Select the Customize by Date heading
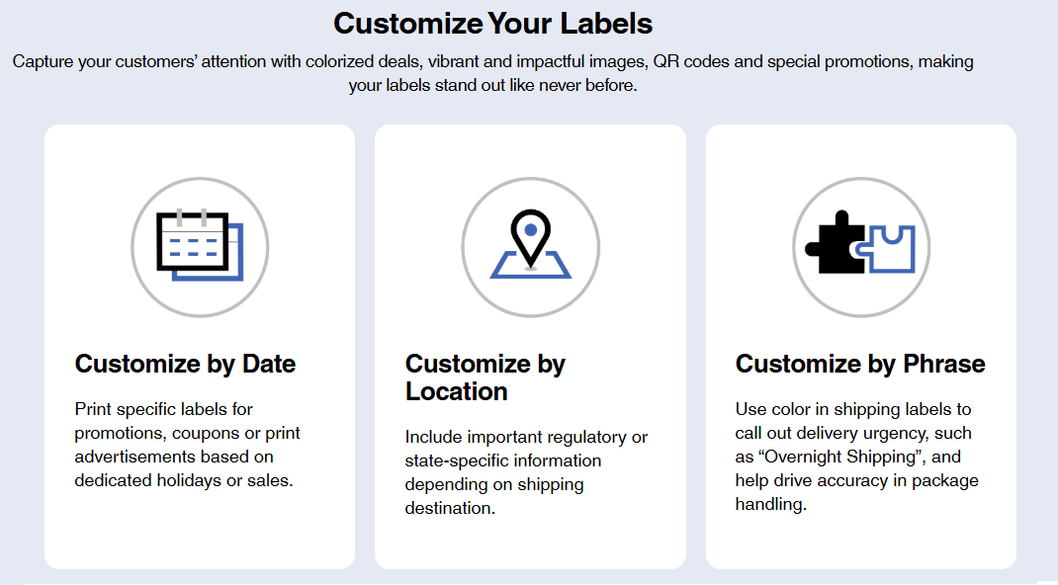 (x=185, y=364)
